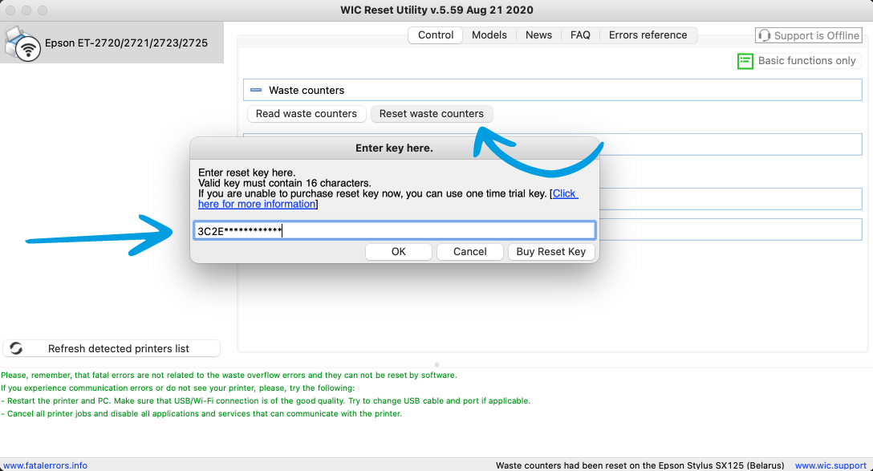
Task: Click the communication errors hint line
Action: pyautogui.click(x=177, y=388)
